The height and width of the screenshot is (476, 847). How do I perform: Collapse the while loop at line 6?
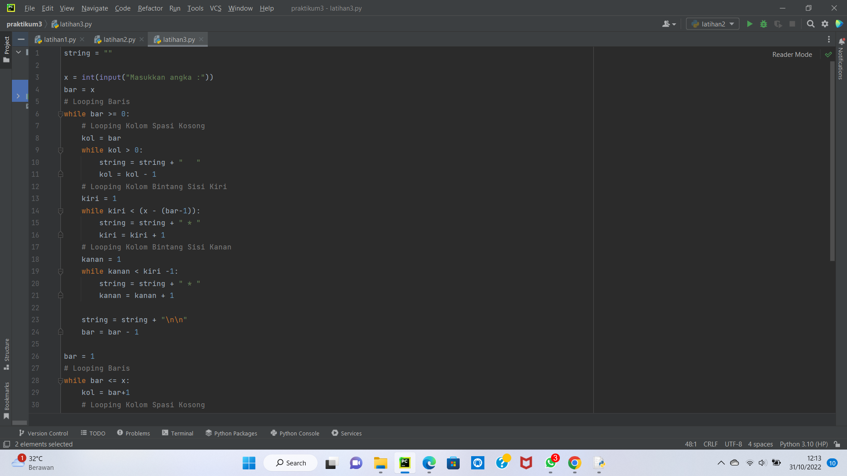click(61, 114)
